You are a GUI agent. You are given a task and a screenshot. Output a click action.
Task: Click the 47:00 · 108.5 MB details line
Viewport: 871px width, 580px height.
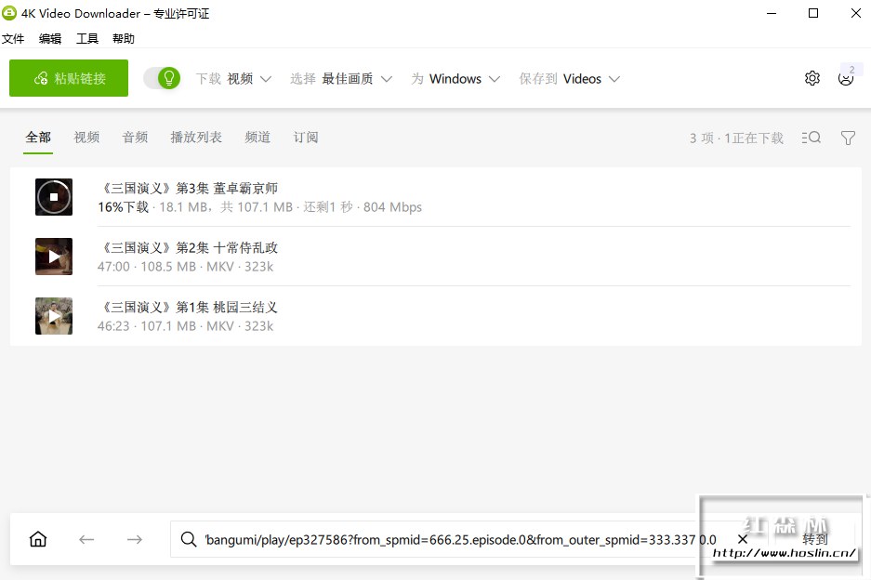point(186,267)
